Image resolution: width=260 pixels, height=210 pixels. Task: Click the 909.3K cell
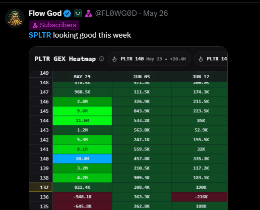click(x=141, y=178)
